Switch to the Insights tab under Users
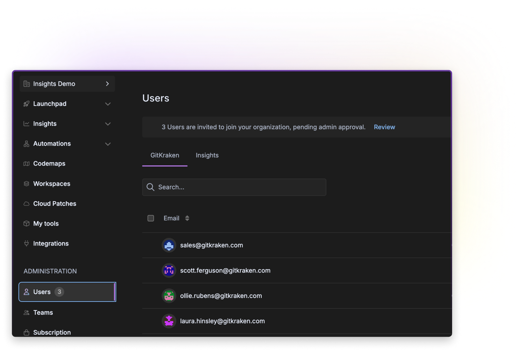 pos(207,155)
